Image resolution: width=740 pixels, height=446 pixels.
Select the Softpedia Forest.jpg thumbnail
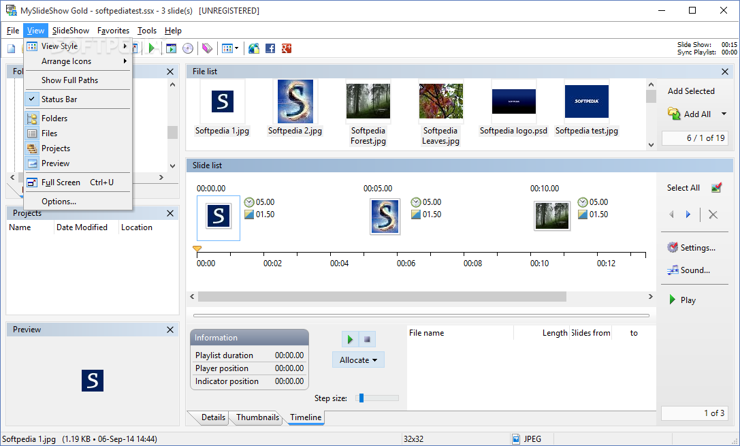pos(368,113)
